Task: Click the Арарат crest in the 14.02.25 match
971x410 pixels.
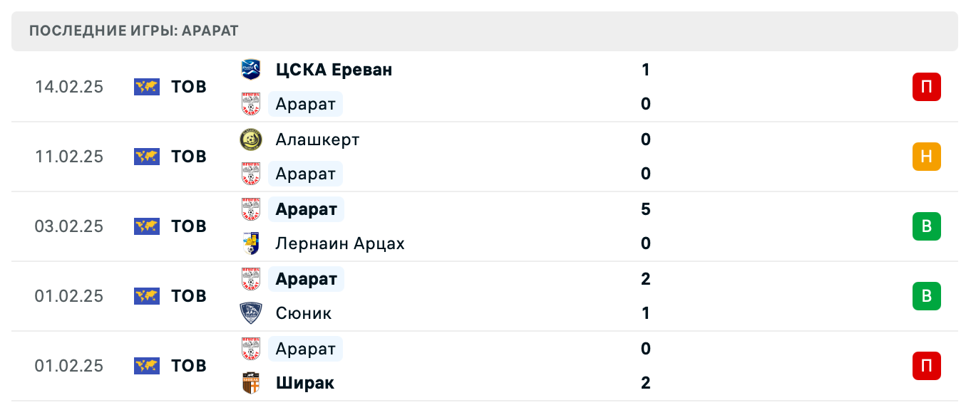Action: 251,103
